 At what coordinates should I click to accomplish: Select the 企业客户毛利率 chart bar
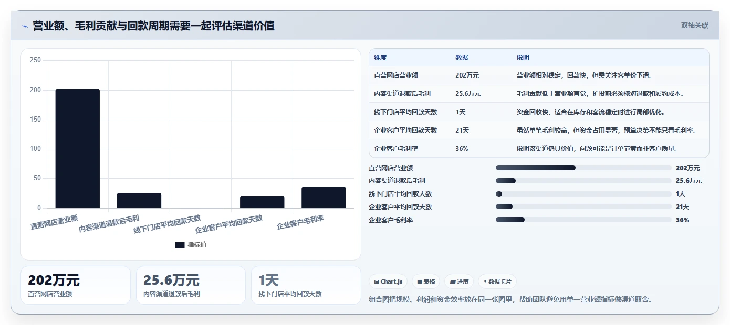324,198
